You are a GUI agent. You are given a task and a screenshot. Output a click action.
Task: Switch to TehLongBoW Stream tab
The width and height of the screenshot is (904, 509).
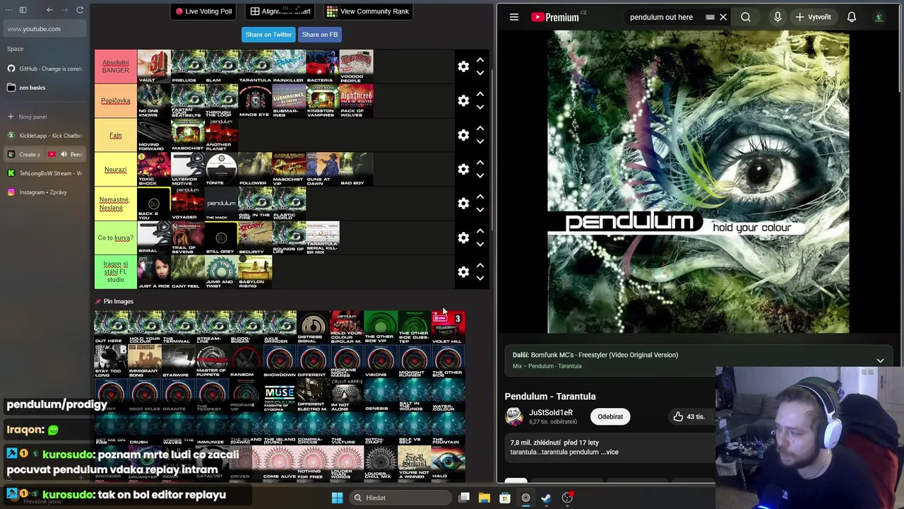(44, 173)
